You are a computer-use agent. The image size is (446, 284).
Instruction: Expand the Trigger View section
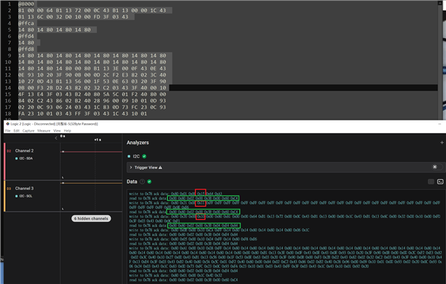[131, 168]
